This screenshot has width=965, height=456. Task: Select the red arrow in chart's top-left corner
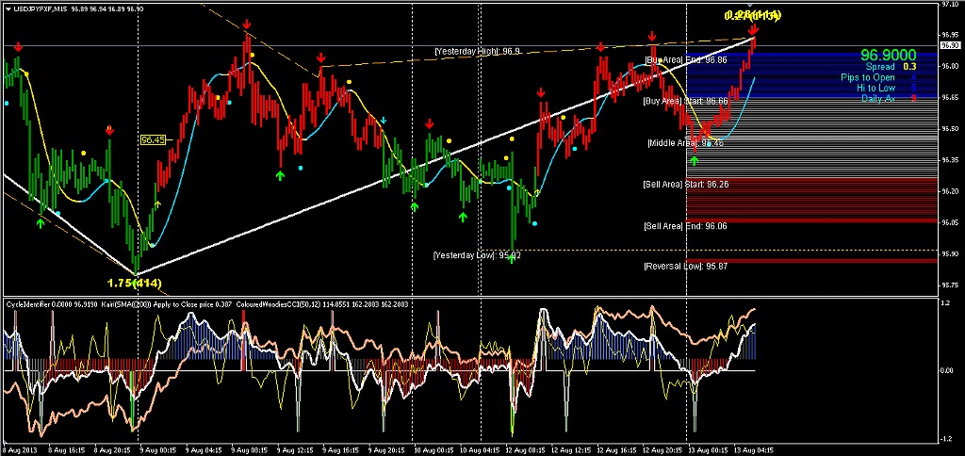tap(18, 45)
